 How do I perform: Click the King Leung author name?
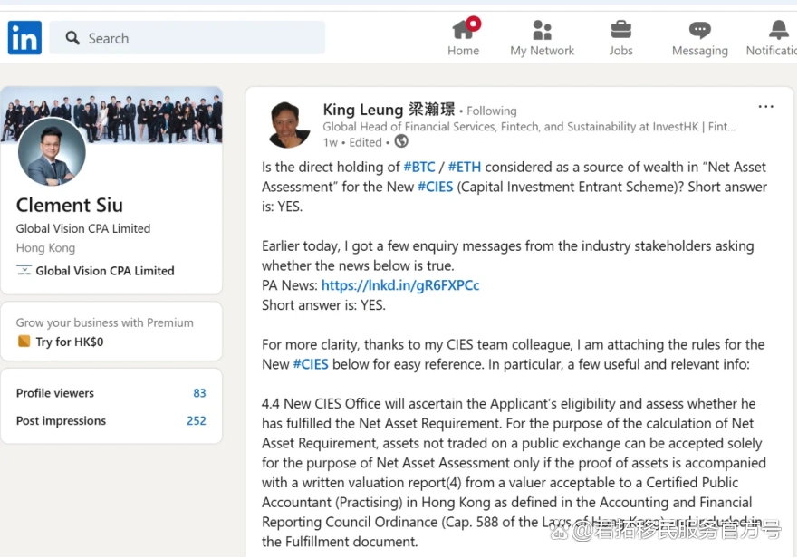pyautogui.click(x=389, y=110)
